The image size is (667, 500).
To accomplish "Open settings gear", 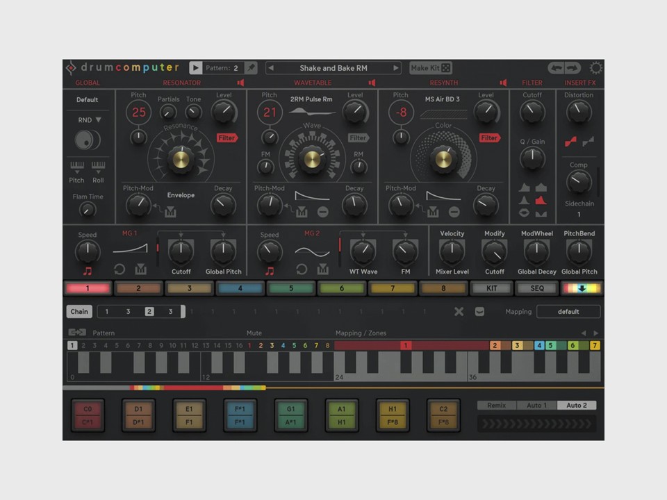I will [595, 68].
